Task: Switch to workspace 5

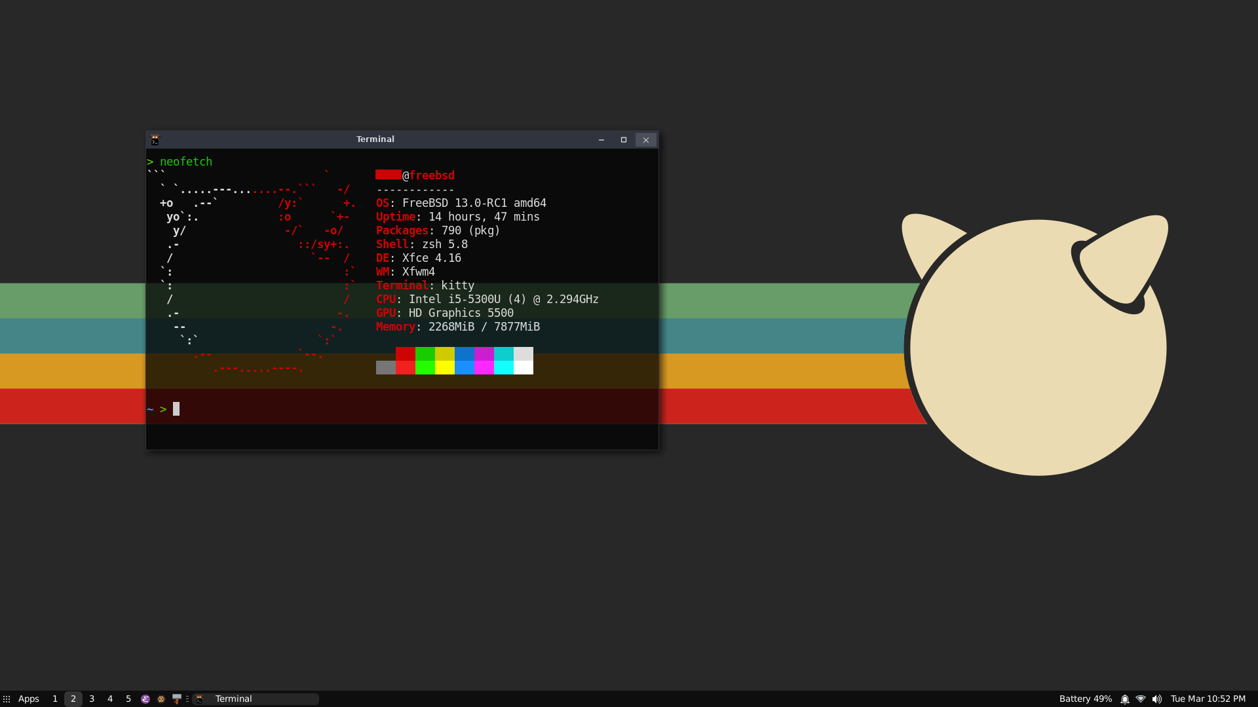Action: (x=128, y=698)
